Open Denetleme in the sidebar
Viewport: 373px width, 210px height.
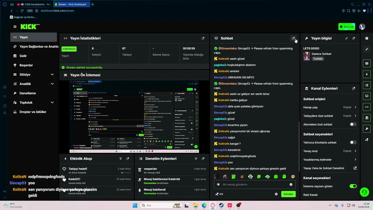(x=34, y=93)
